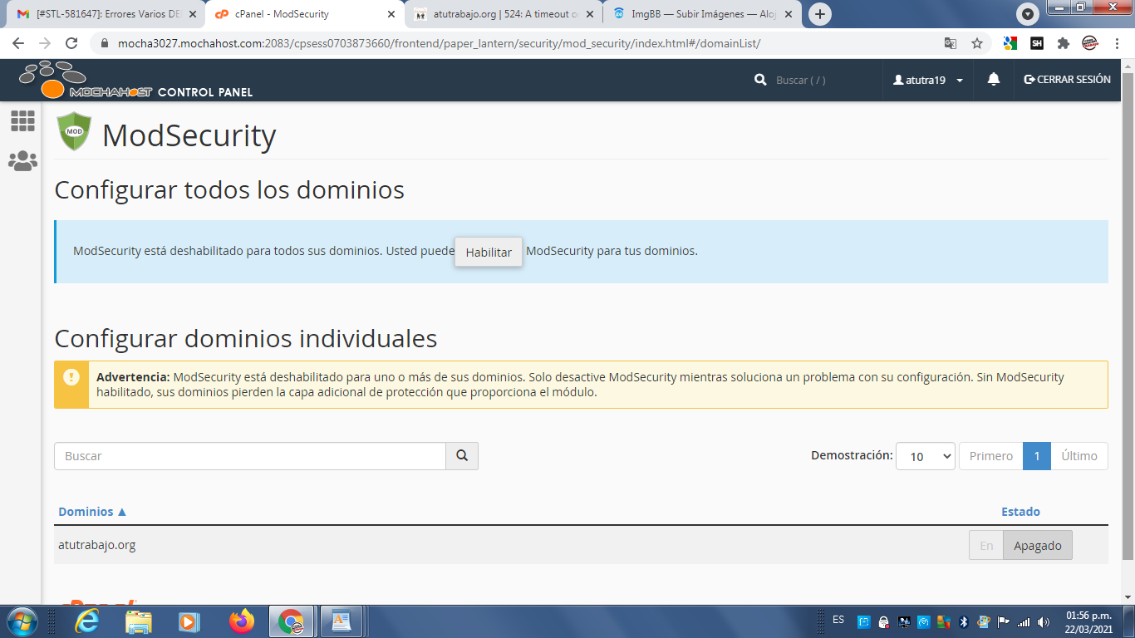1135x638 pixels.
Task: Select Apagado state for atutrabajo.org
Action: pos(1038,546)
